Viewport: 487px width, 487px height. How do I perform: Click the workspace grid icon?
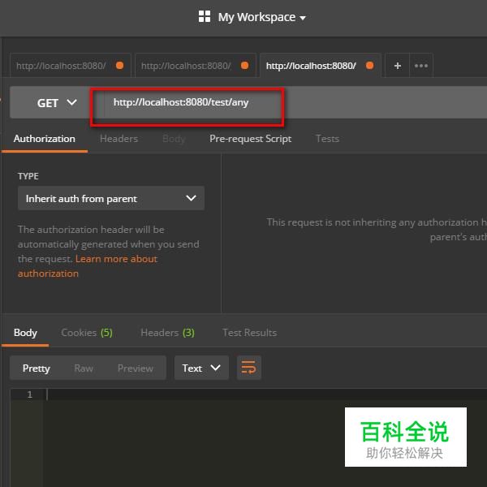click(205, 16)
